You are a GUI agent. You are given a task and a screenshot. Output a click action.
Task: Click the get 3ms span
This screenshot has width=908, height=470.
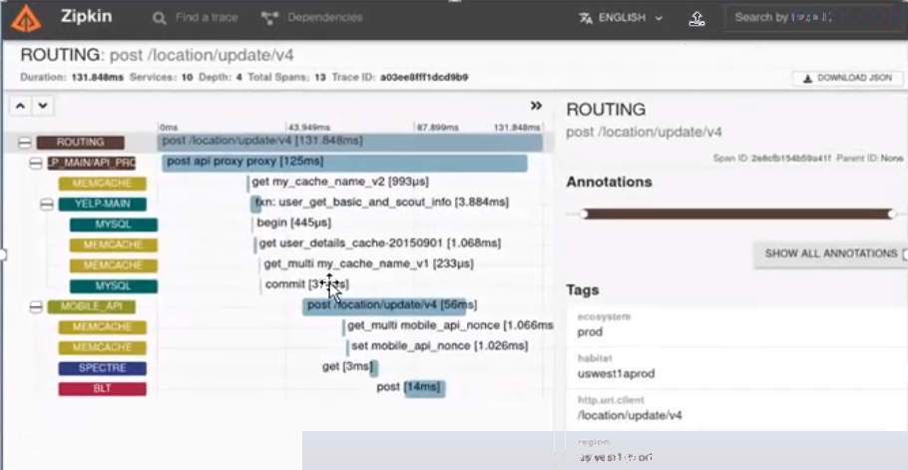click(x=350, y=367)
